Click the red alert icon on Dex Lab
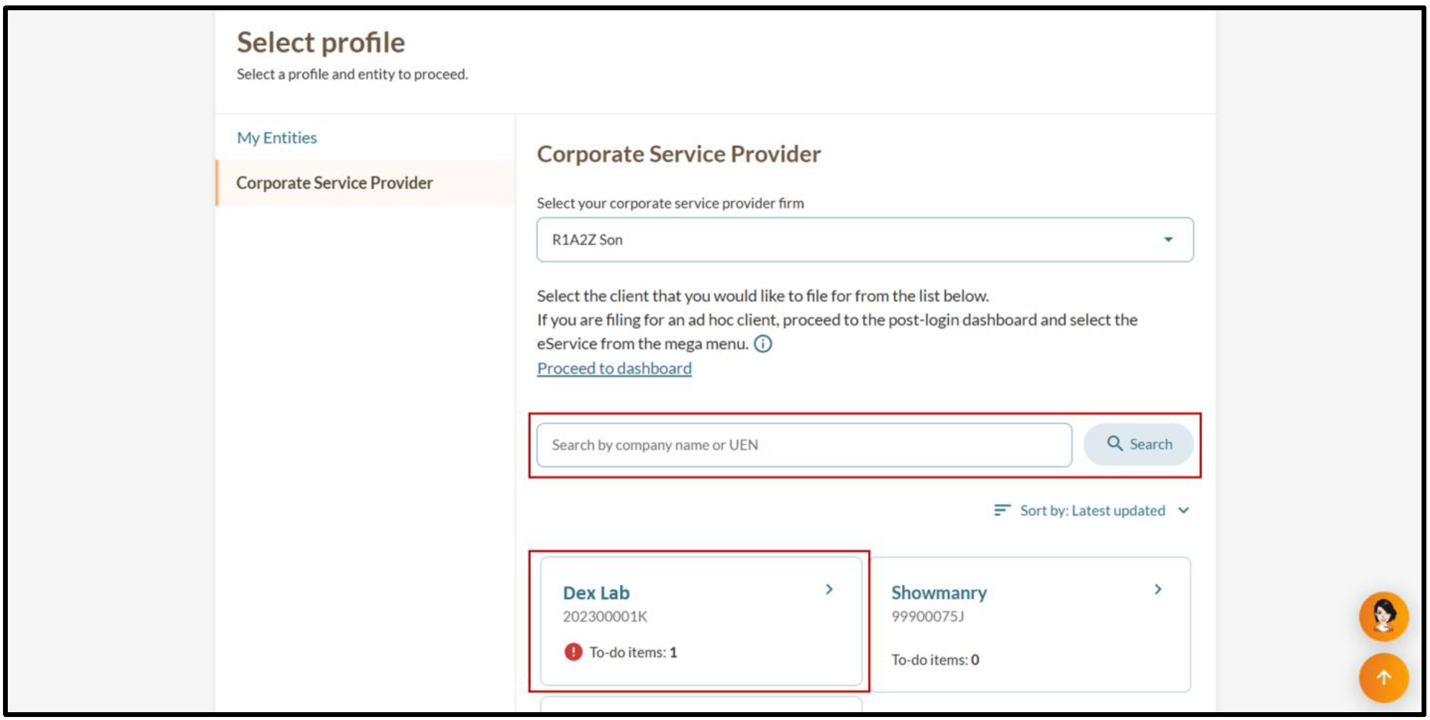Screen dimensions: 1430x720 point(573,652)
